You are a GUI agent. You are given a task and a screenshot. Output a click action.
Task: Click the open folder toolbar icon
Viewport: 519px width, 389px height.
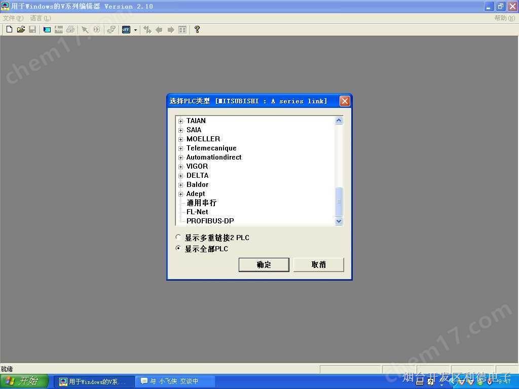(x=21, y=29)
